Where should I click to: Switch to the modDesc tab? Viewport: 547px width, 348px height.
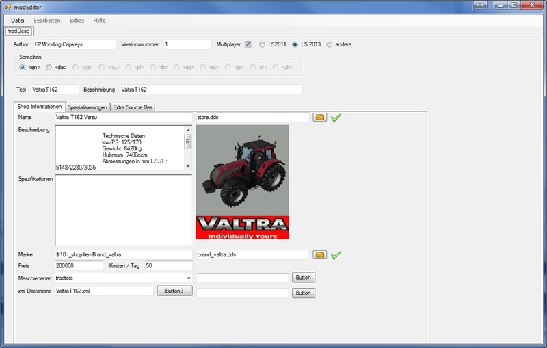click(x=18, y=31)
